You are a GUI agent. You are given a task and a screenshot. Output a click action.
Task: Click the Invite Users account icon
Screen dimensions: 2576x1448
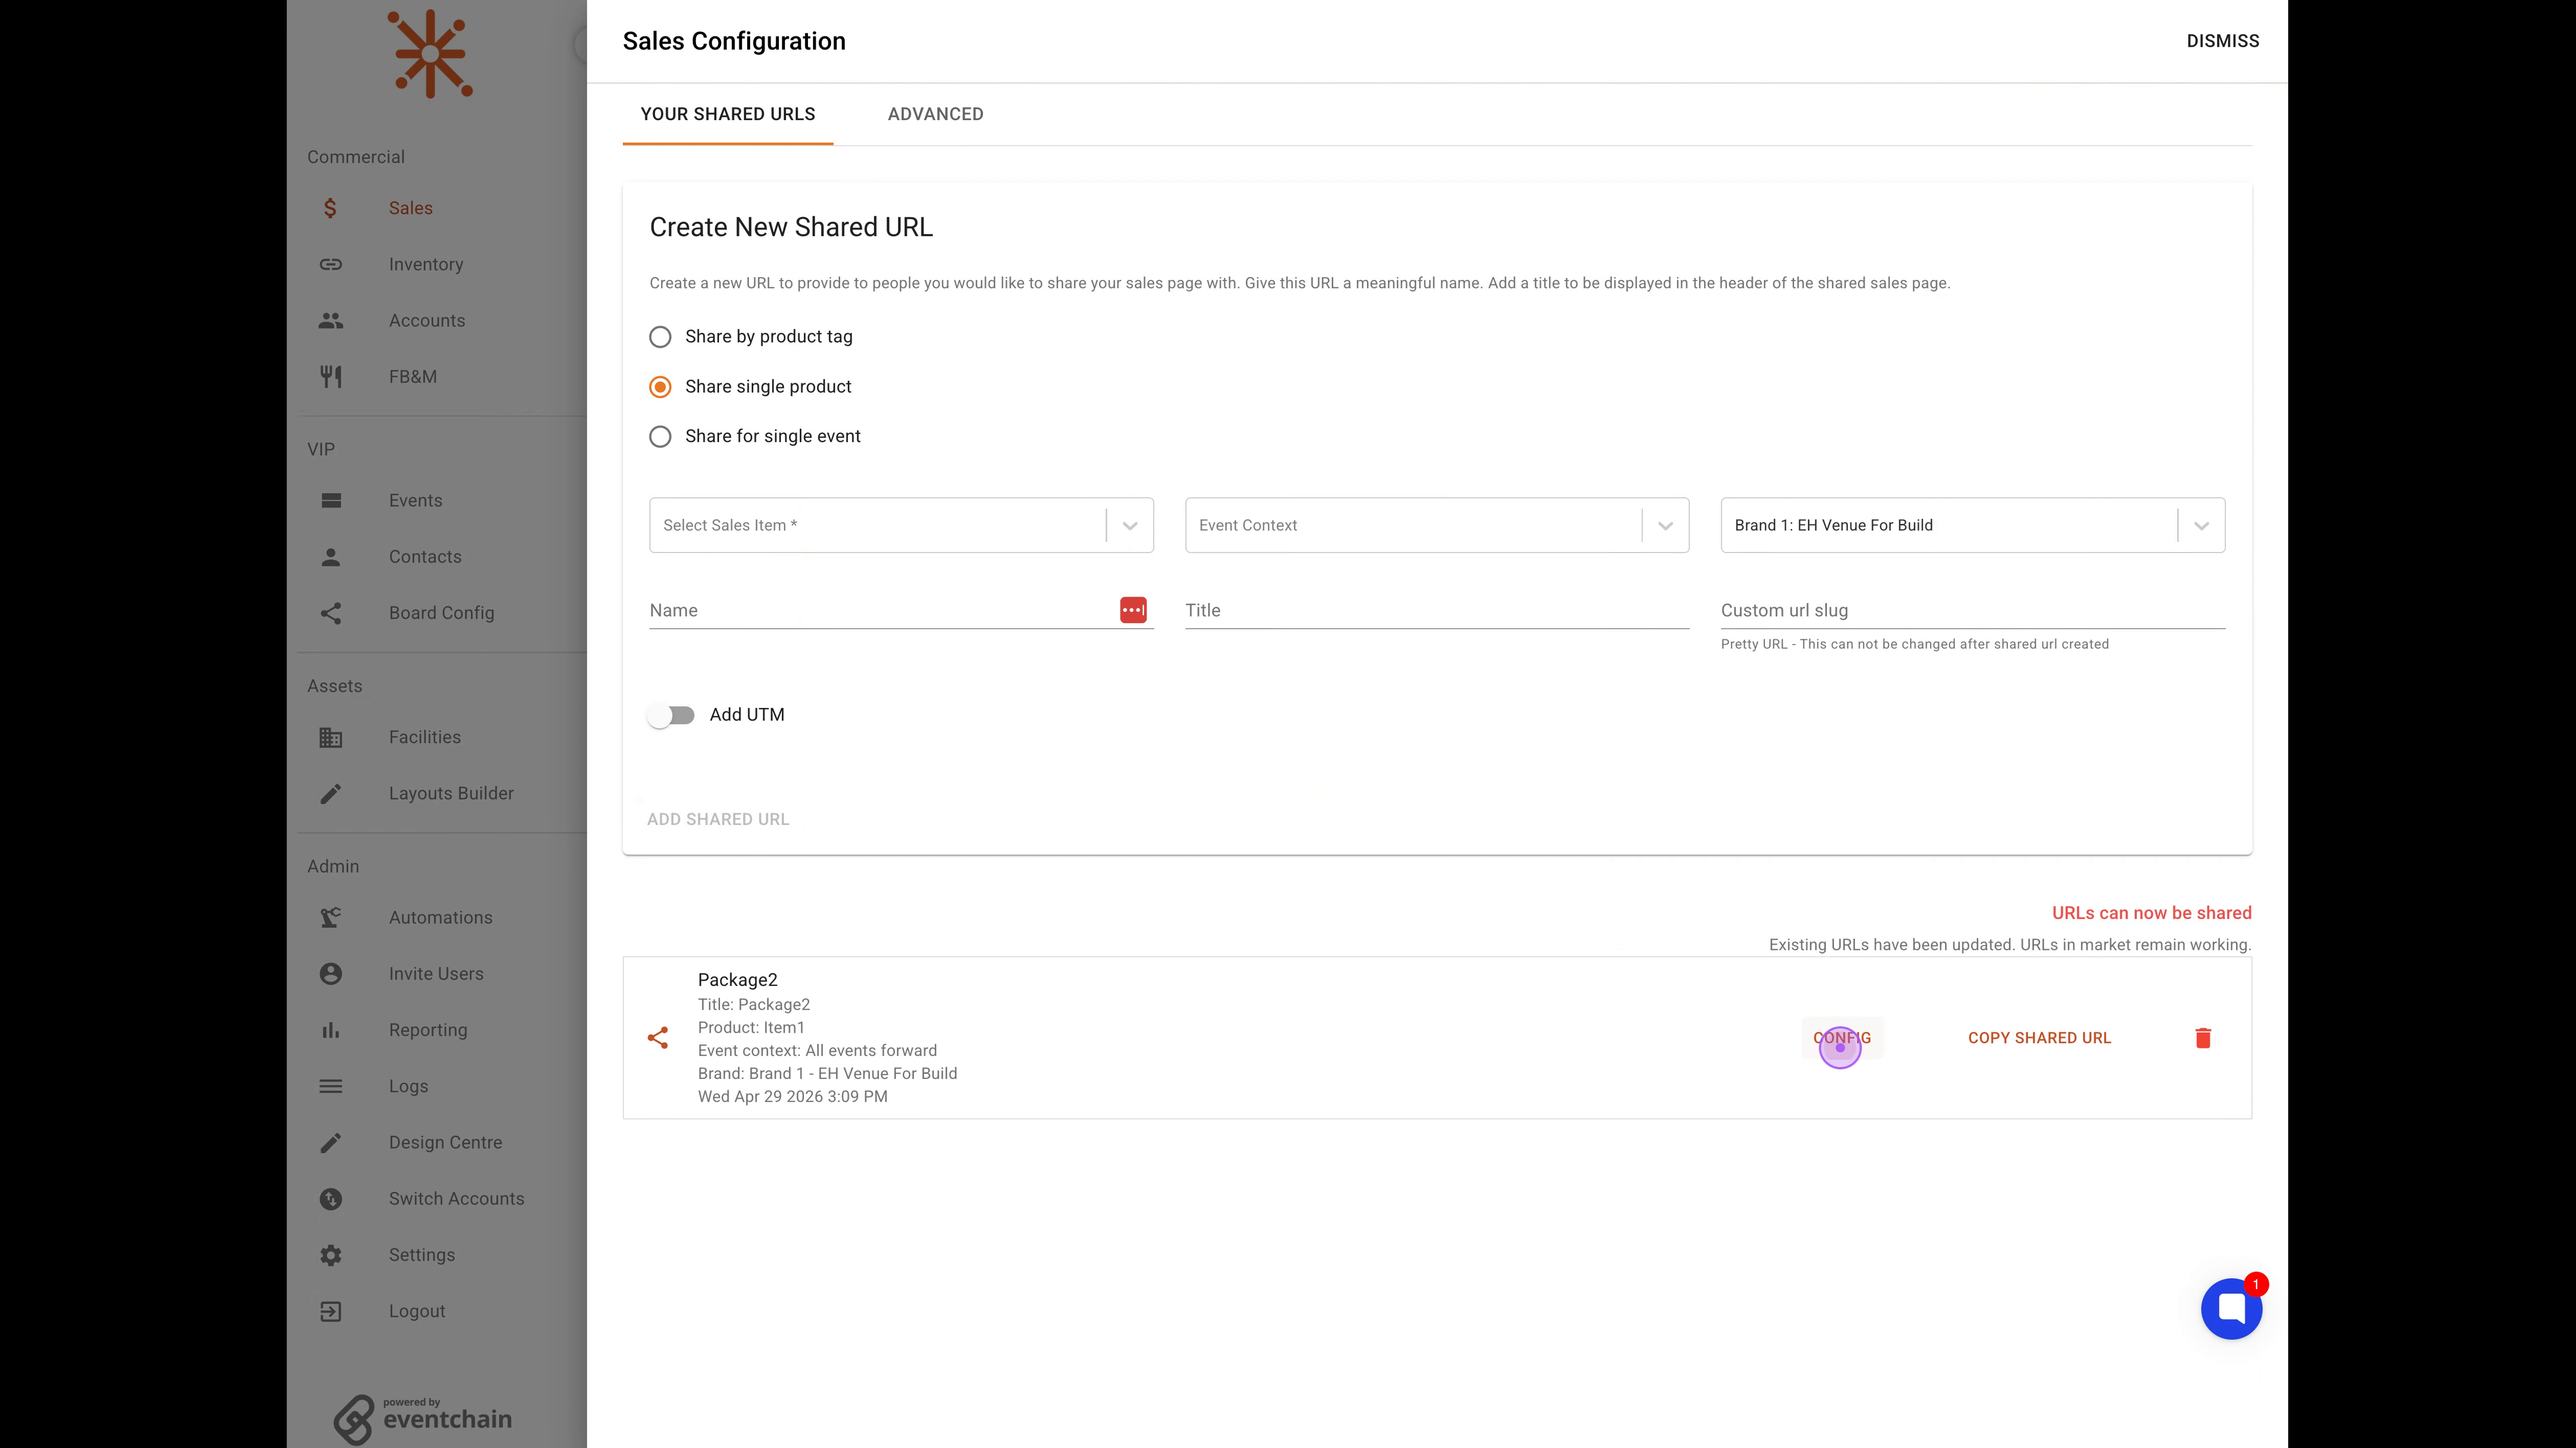[x=331, y=973]
